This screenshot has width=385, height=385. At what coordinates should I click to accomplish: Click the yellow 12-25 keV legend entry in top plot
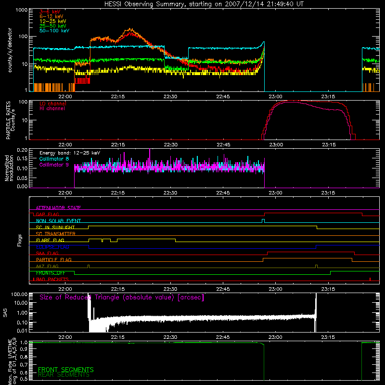pos(53,21)
